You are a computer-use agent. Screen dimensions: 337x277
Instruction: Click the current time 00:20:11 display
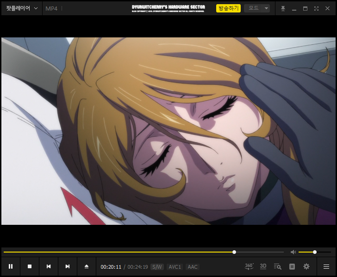pos(111,267)
